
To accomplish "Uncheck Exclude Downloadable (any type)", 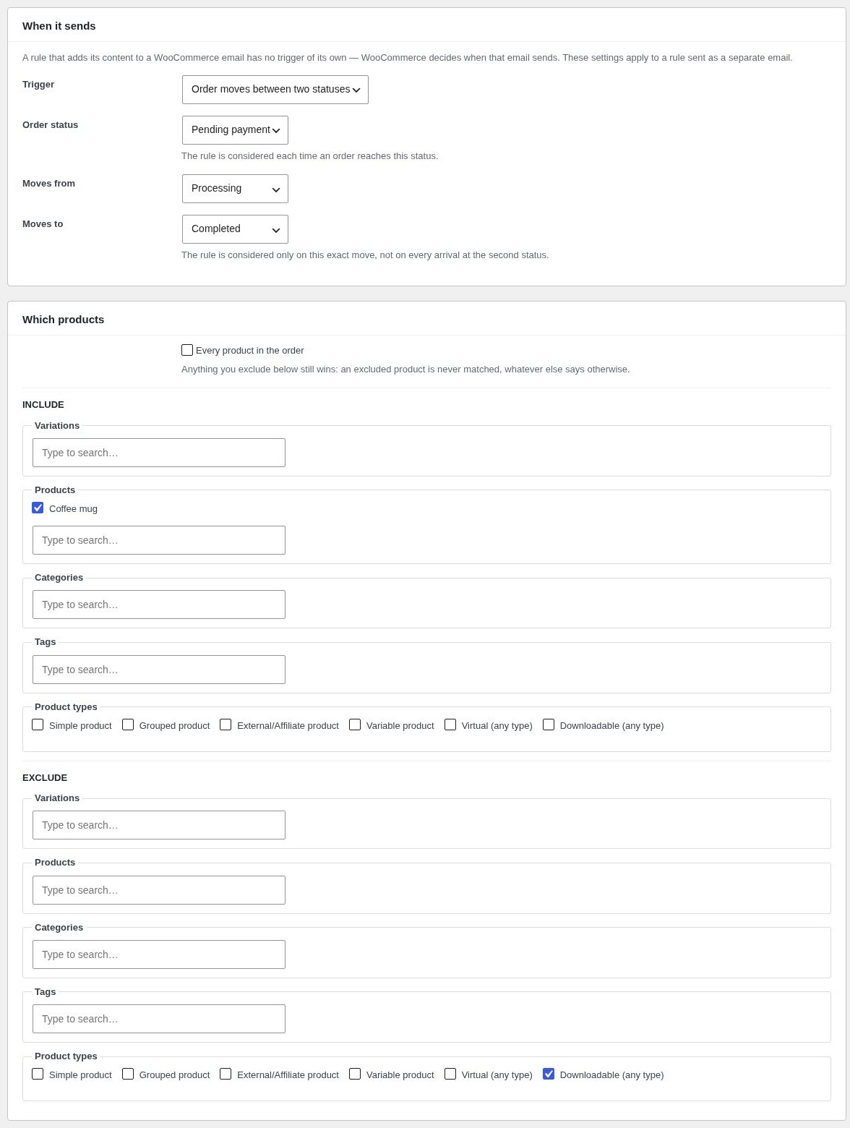I will (x=549, y=1074).
